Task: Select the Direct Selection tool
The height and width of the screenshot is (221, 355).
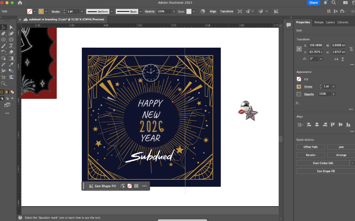Action: (11, 27)
